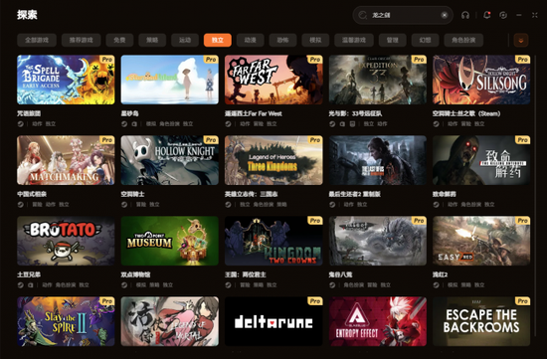This screenshot has width=547, height=359.
Task: Open the Brotato game cover
Action: 66,241
